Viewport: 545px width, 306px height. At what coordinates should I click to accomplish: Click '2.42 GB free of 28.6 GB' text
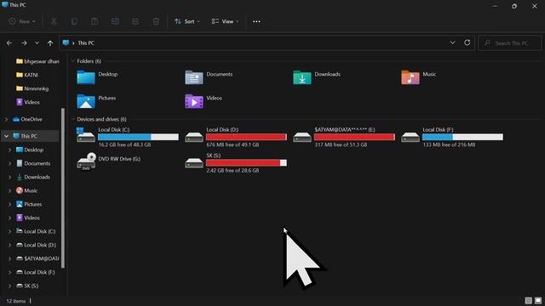pyautogui.click(x=232, y=171)
